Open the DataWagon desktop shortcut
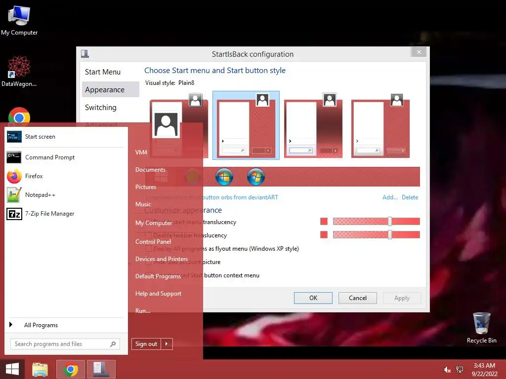 pyautogui.click(x=19, y=71)
